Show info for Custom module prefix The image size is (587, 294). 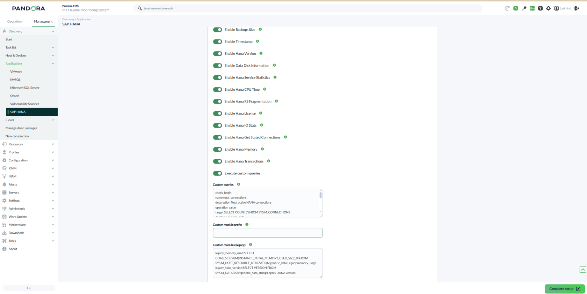(247, 224)
